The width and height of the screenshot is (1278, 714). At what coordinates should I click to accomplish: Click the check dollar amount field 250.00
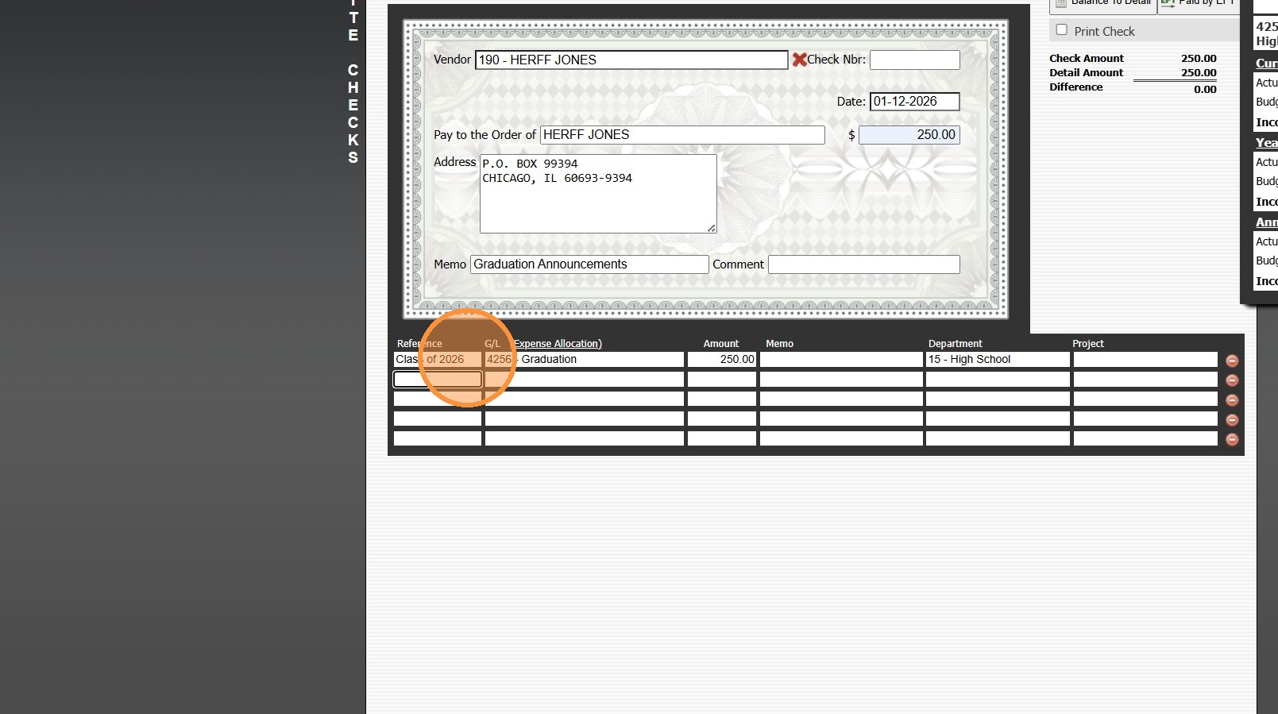tap(909, 135)
